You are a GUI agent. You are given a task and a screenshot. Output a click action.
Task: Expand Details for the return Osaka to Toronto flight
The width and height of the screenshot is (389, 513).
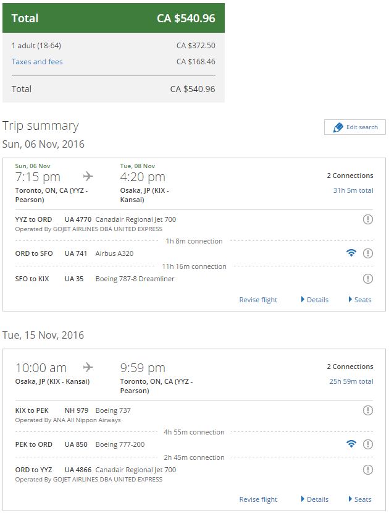[x=314, y=499]
